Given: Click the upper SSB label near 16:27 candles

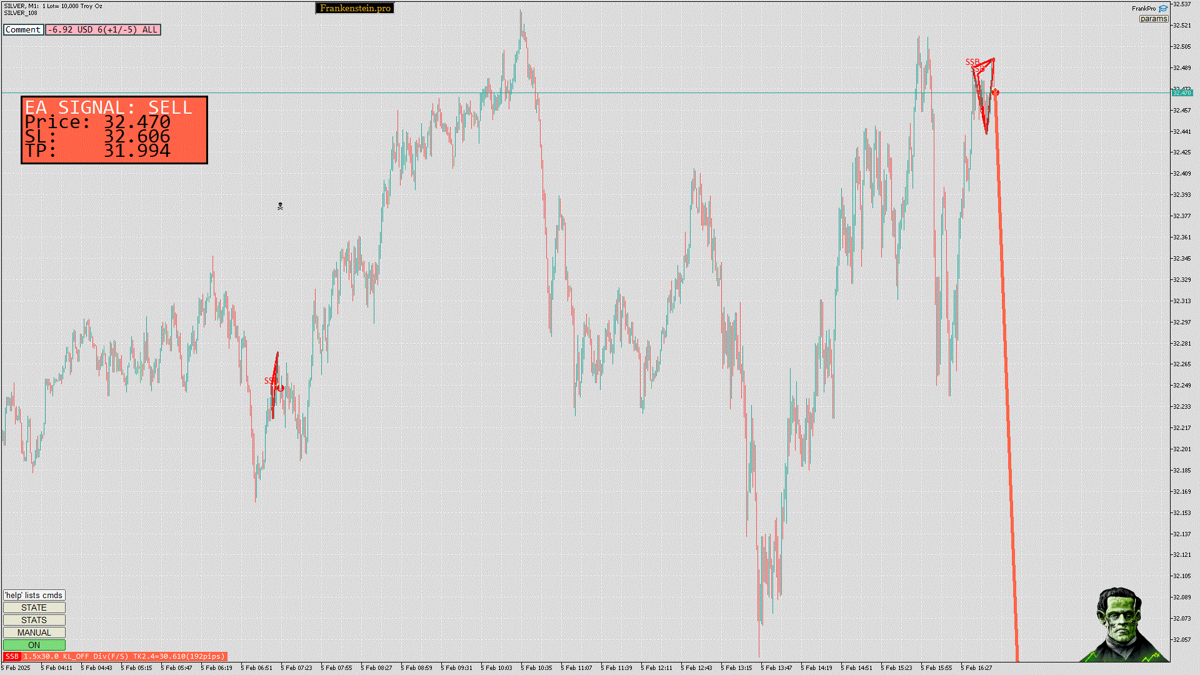Looking at the screenshot, I should (x=972, y=62).
